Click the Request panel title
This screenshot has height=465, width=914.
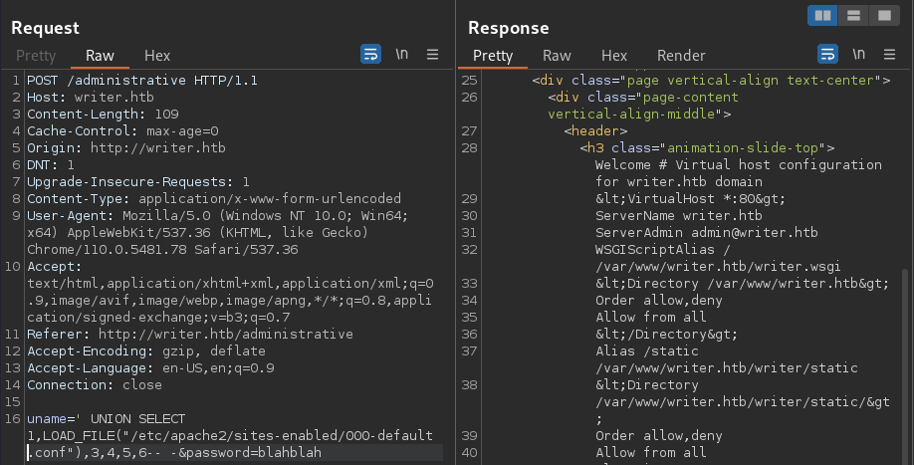[45, 28]
